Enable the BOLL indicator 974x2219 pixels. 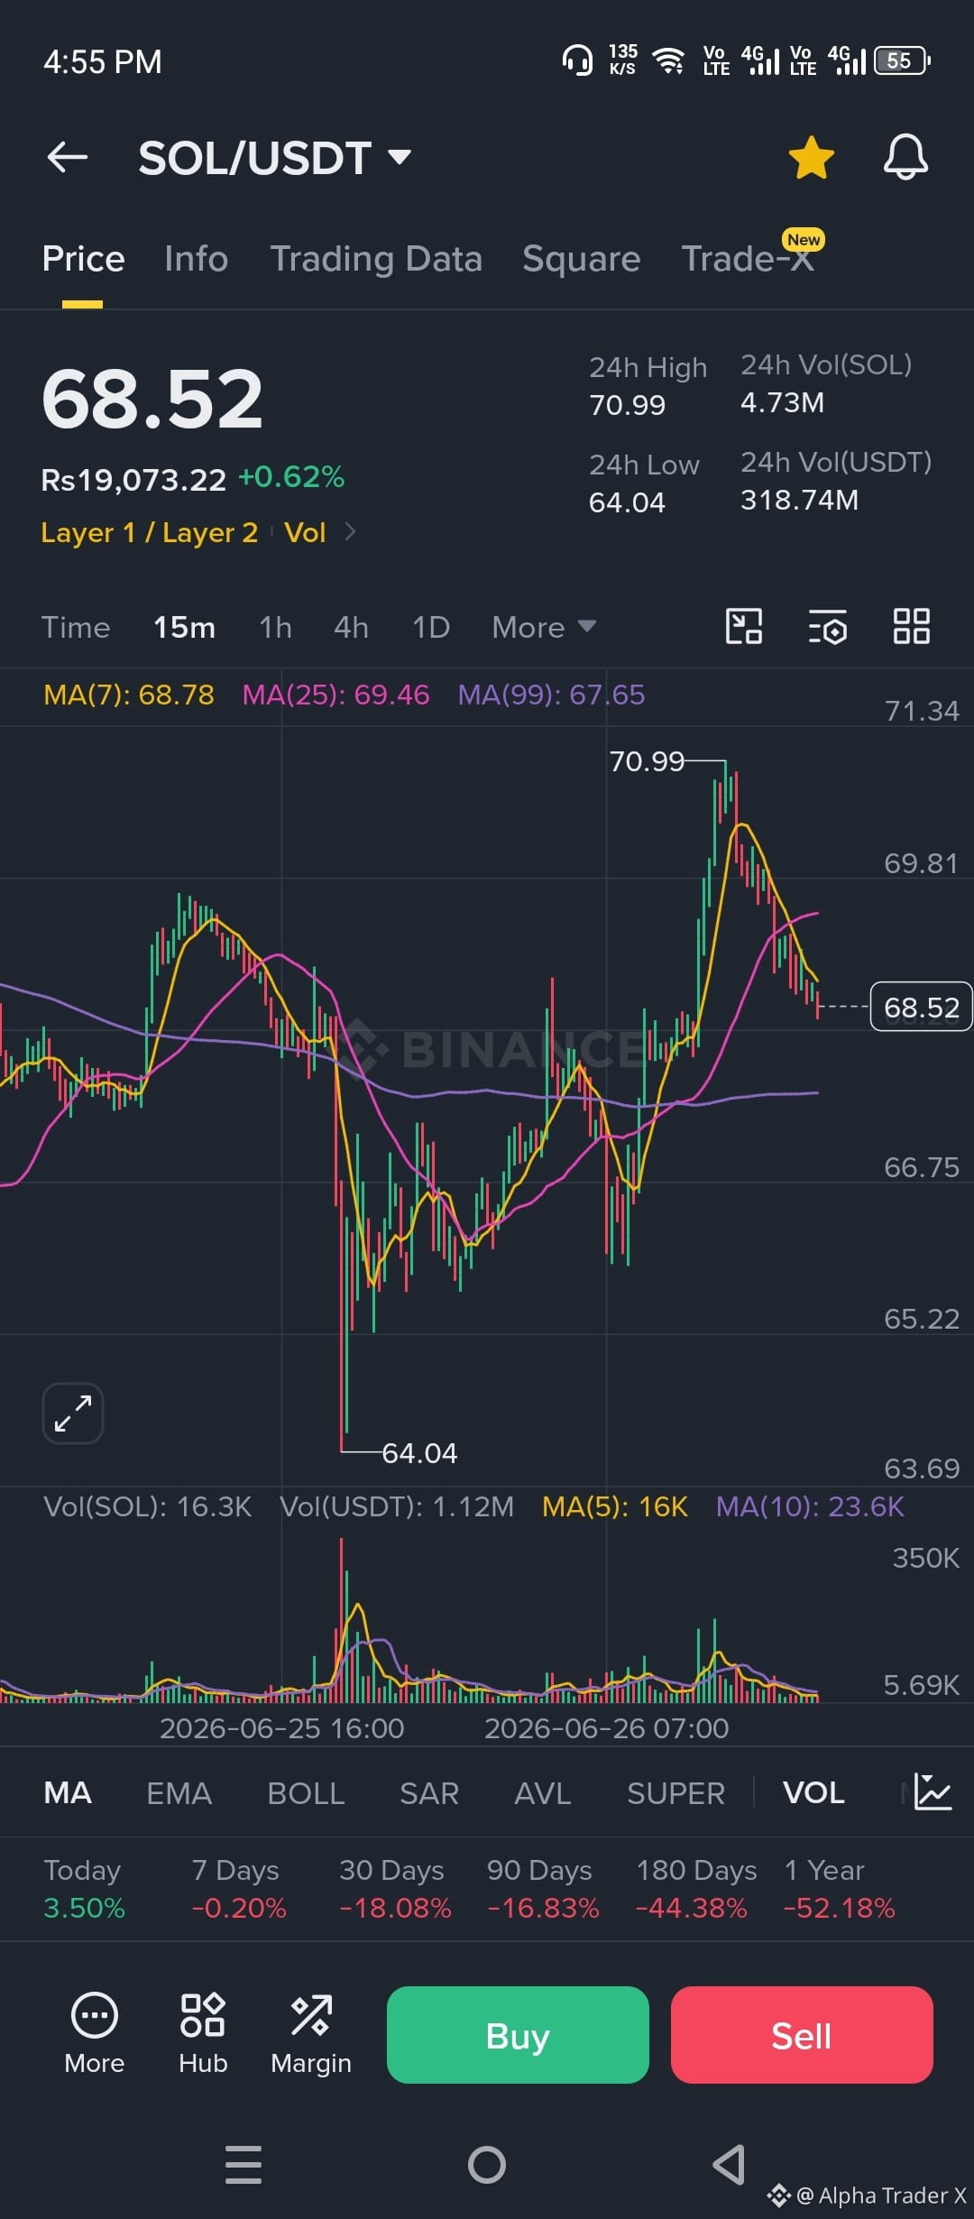tap(306, 1792)
